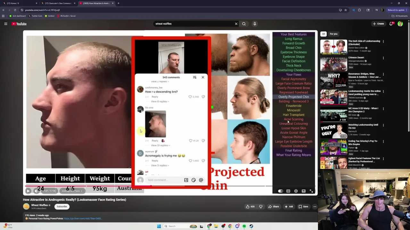Open options for MC Innes X ED Matty video
The image size is (410, 230).
383,109
